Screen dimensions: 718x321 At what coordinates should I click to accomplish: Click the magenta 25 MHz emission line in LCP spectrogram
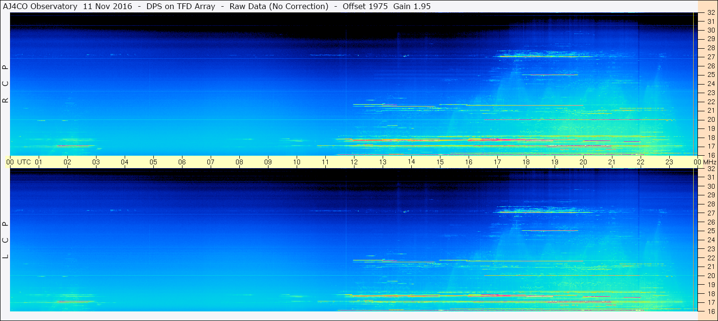coord(550,231)
